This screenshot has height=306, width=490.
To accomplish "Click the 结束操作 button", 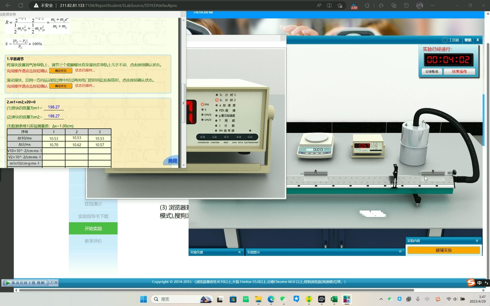I will [459, 71].
